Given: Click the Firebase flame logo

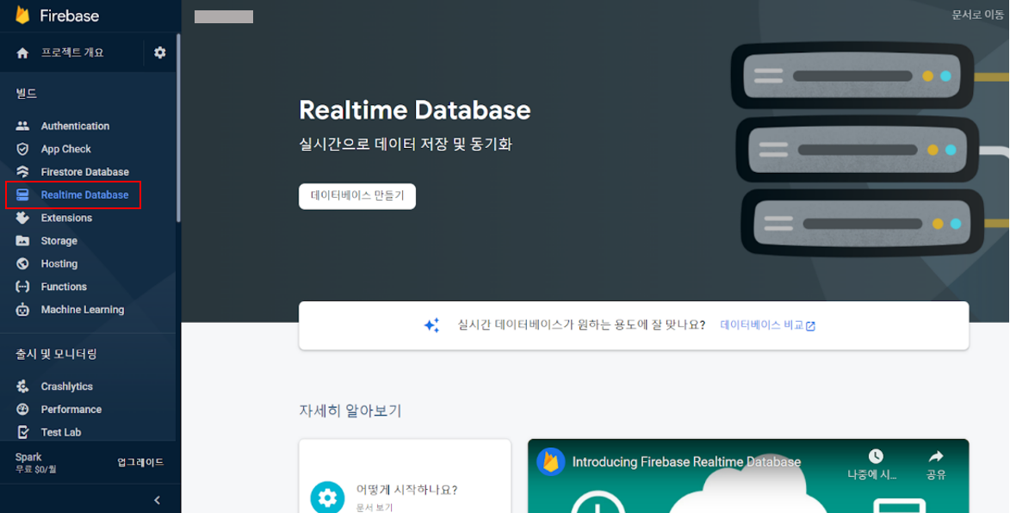Looking at the screenshot, I should coord(22,15).
